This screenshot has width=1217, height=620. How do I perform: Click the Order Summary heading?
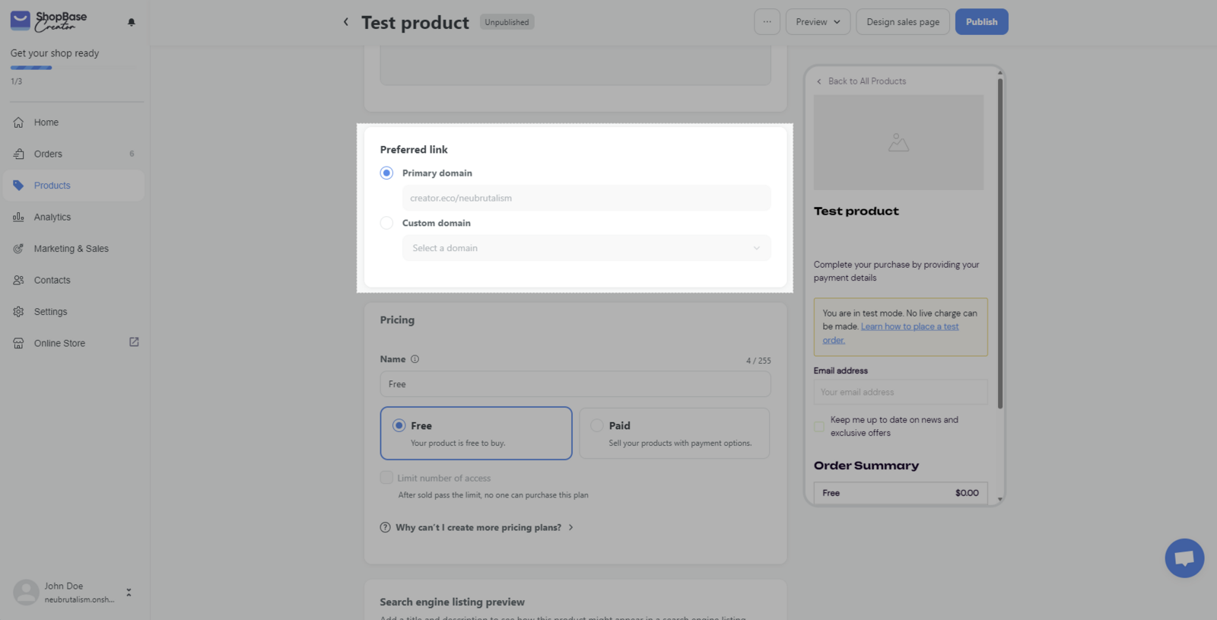866,466
